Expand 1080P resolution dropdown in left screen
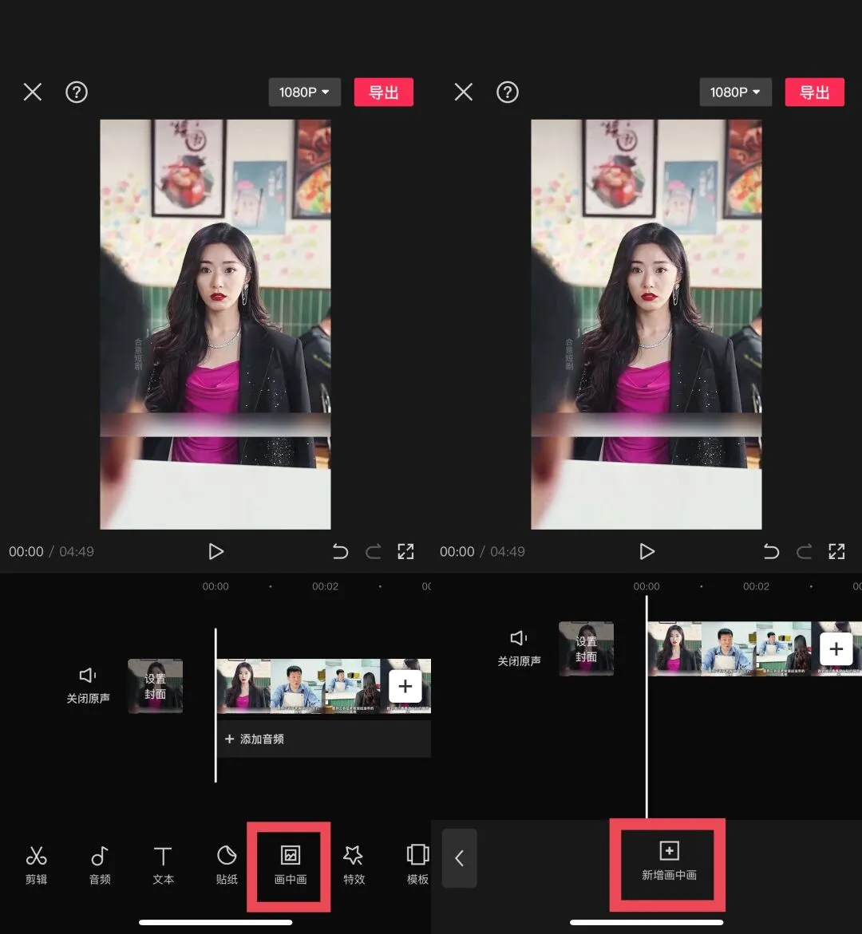 (x=305, y=93)
